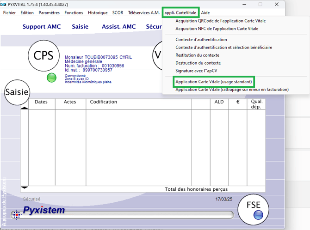This screenshot has height=230, width=310.
Task: Open the Paramètres menu
Action: coord(49,12)
